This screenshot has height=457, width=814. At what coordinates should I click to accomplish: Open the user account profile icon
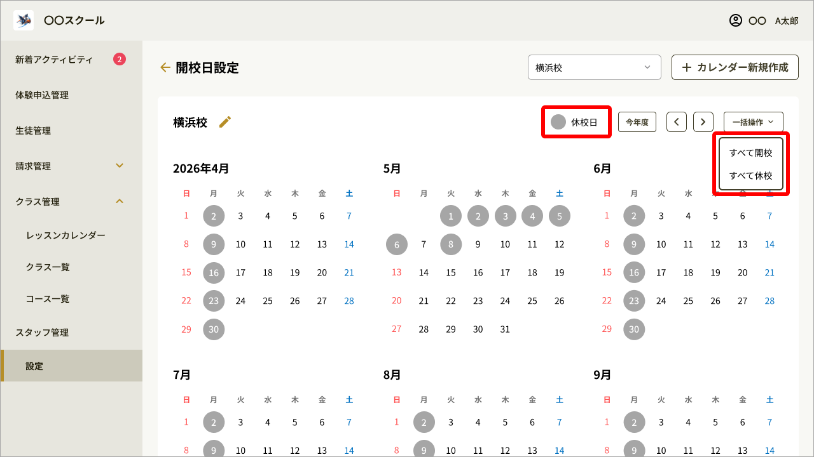[x=736, y=20]
